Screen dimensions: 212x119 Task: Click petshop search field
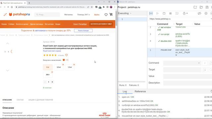pos(47,15)
